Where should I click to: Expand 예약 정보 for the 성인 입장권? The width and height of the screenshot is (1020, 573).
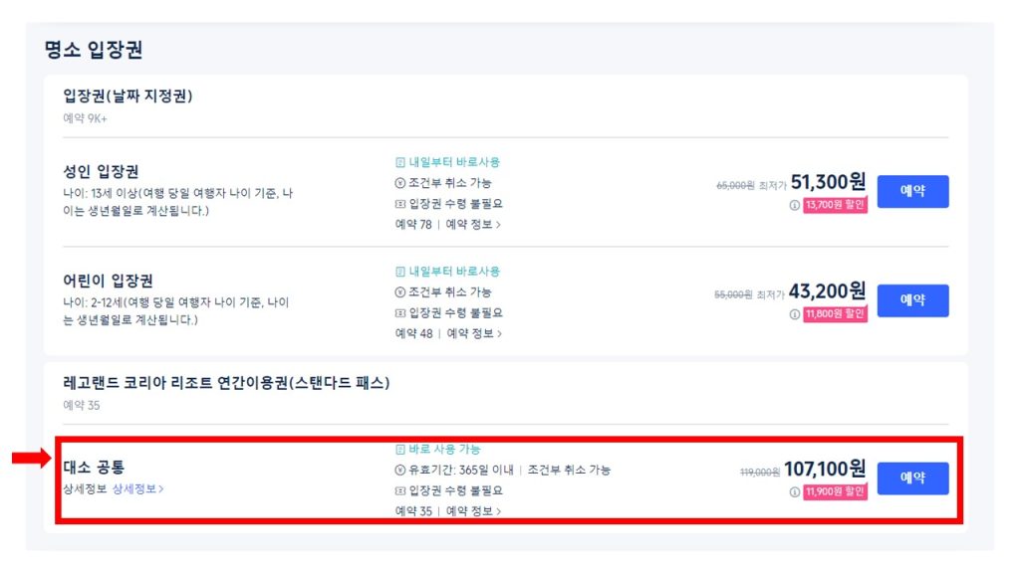(x=473, y=225)
